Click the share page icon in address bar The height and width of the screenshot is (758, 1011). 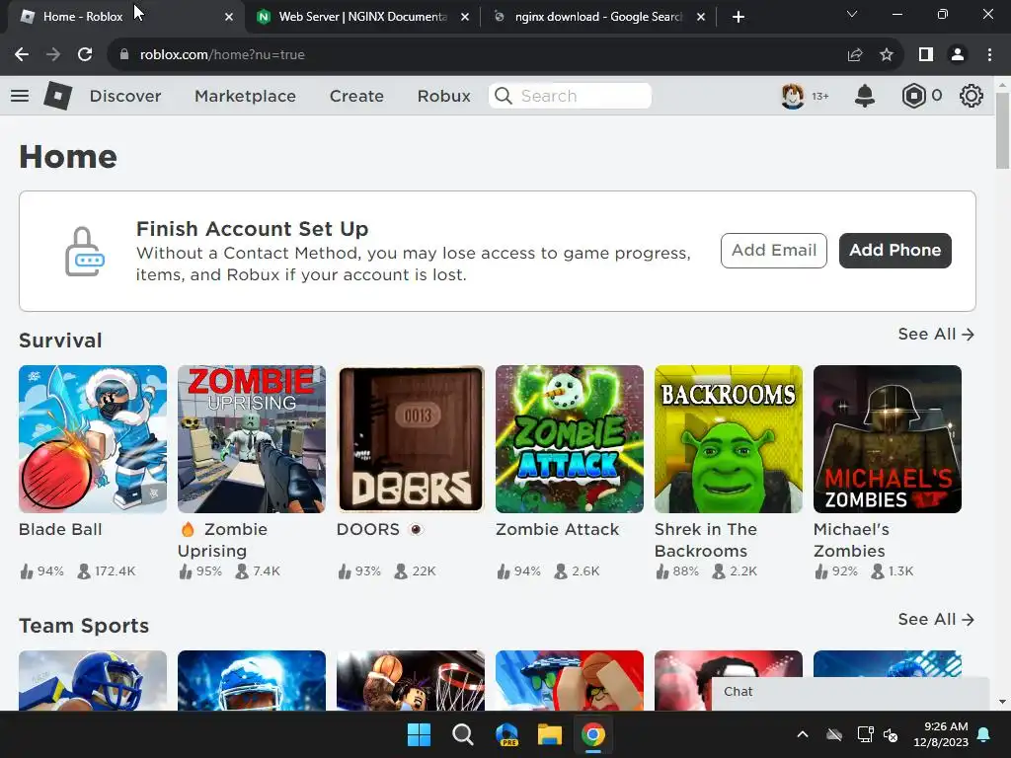pyautogui.click(x=855, y=55)
